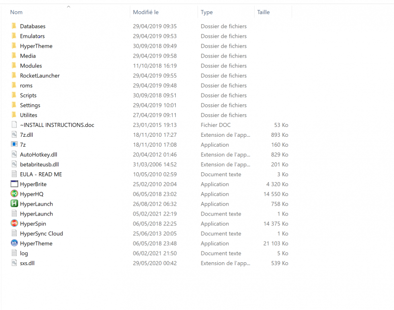Image resolution: width=394 pixels, height=310 pixels.
Task: Click the Scripts folder icon
Action: click(x=14, y=95)
